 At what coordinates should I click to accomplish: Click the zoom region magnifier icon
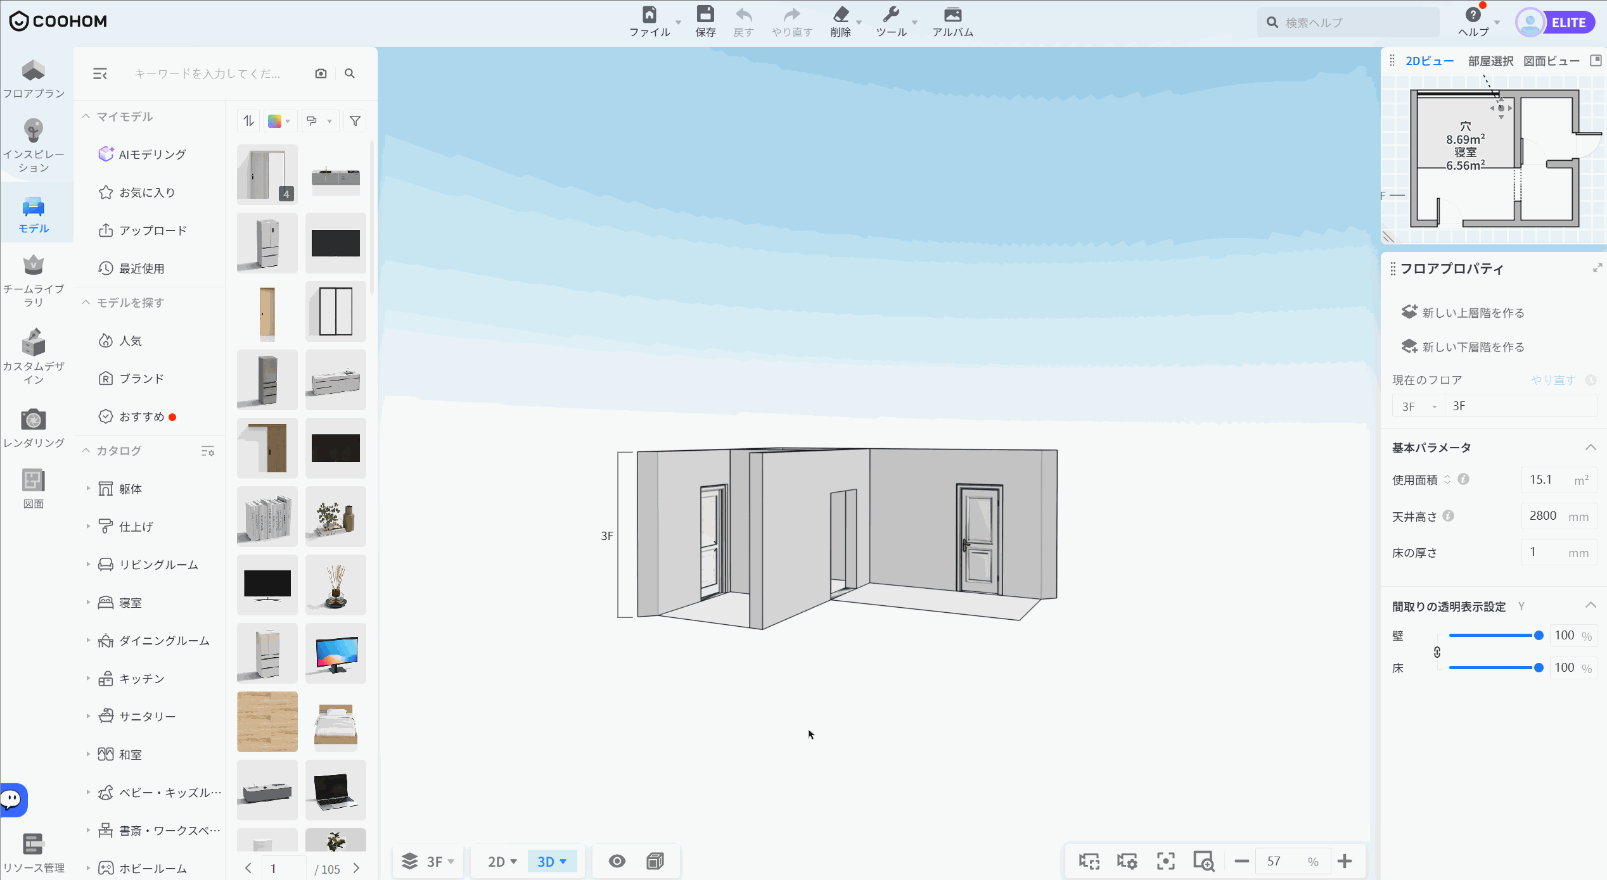(1203, 861)
